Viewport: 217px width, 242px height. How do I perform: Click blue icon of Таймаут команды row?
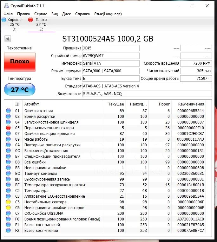pyautogui.click(x=8, y=174)
